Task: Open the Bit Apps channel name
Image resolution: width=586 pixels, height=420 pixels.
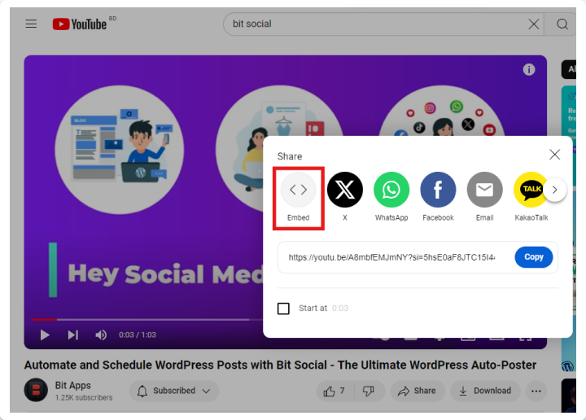Action: [73, 385]
